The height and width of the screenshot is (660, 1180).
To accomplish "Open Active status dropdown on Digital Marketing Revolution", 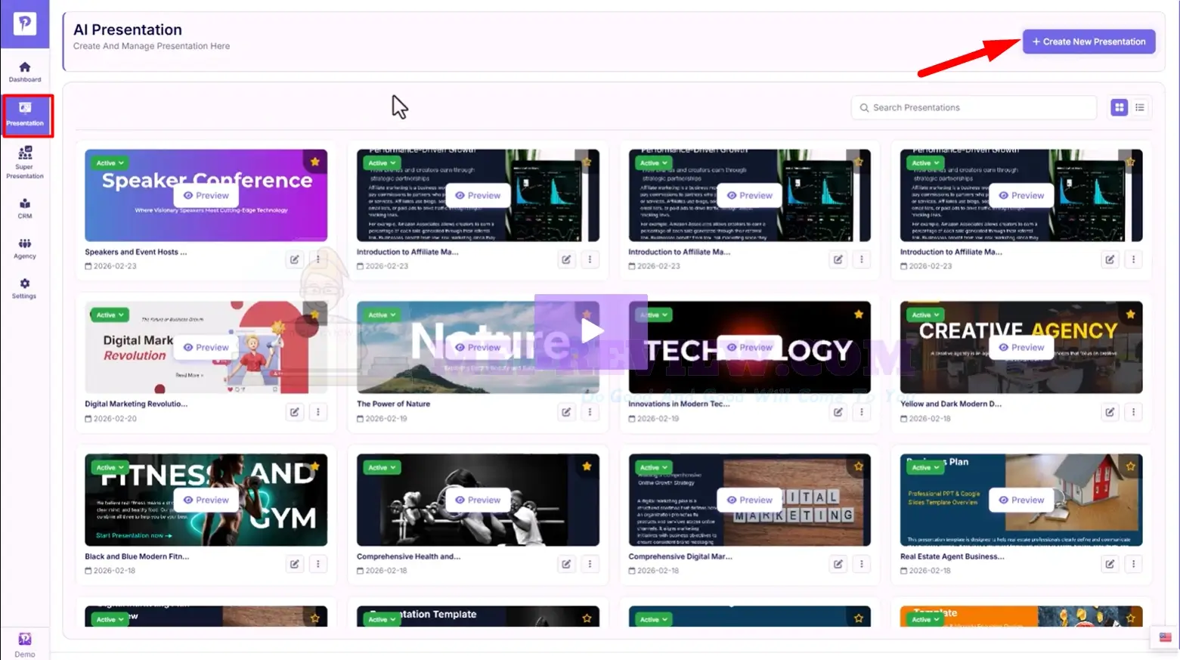I will 110,315.
